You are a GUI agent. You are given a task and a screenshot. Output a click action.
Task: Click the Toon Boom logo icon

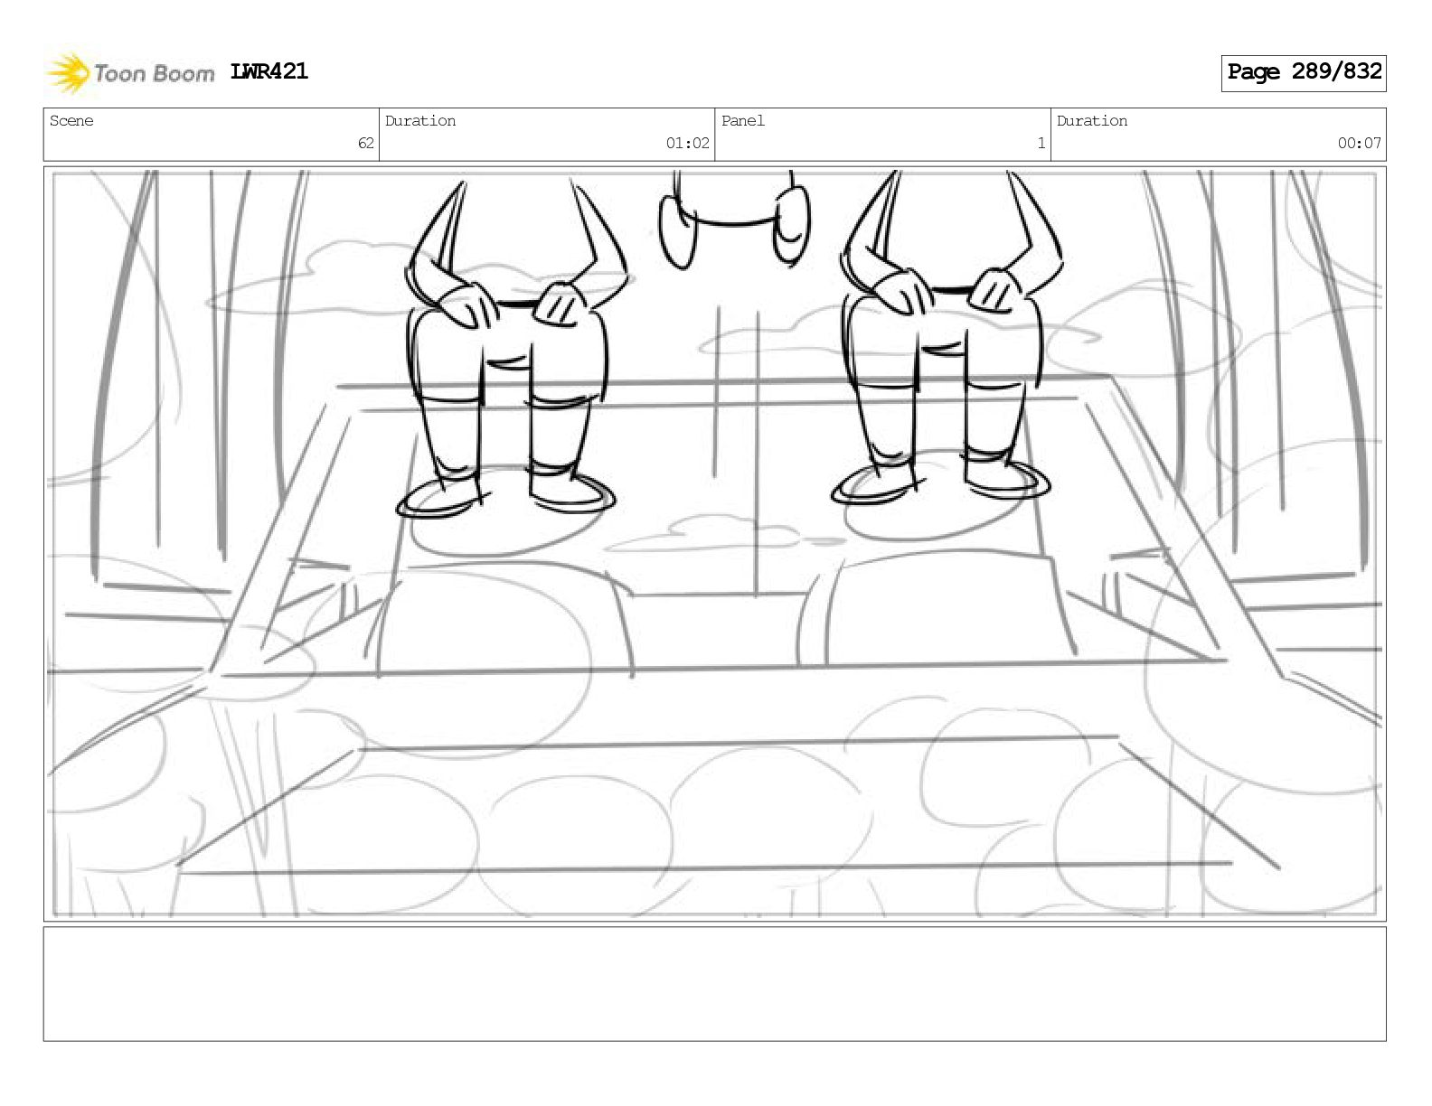coord(69,73)
